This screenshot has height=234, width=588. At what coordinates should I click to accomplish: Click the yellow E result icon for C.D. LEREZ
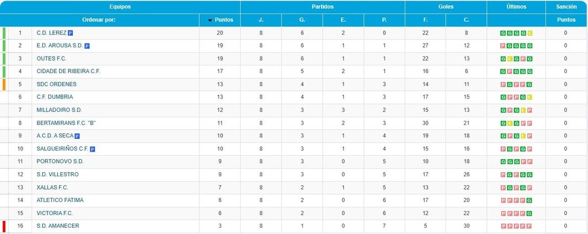(530, 33)
